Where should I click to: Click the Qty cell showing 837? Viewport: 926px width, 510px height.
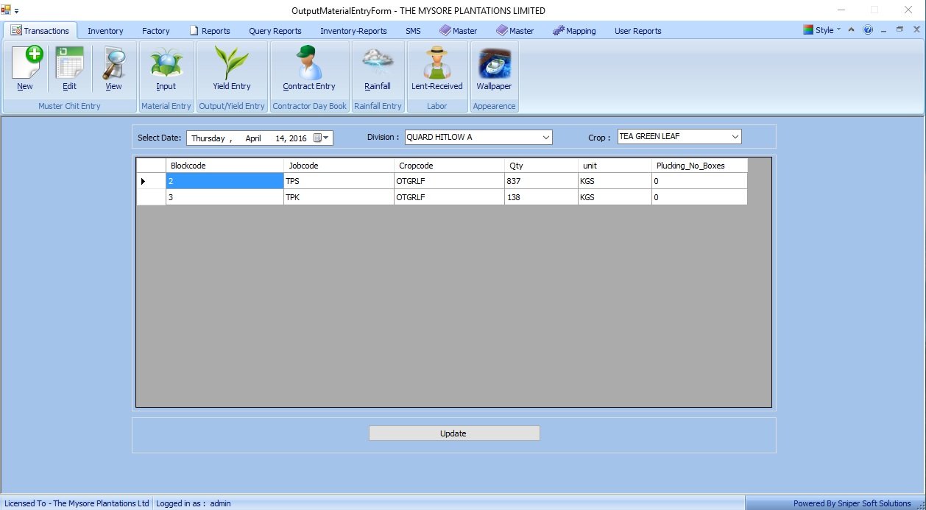pyautogui.click(x=540, y=181)
